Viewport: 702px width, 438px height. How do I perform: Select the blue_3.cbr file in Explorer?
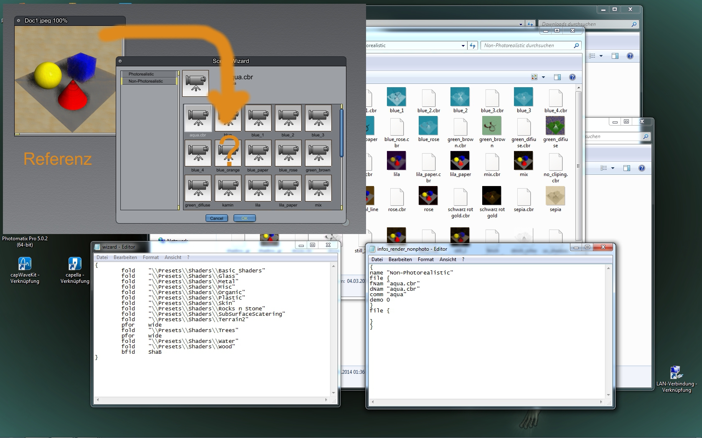492,100
